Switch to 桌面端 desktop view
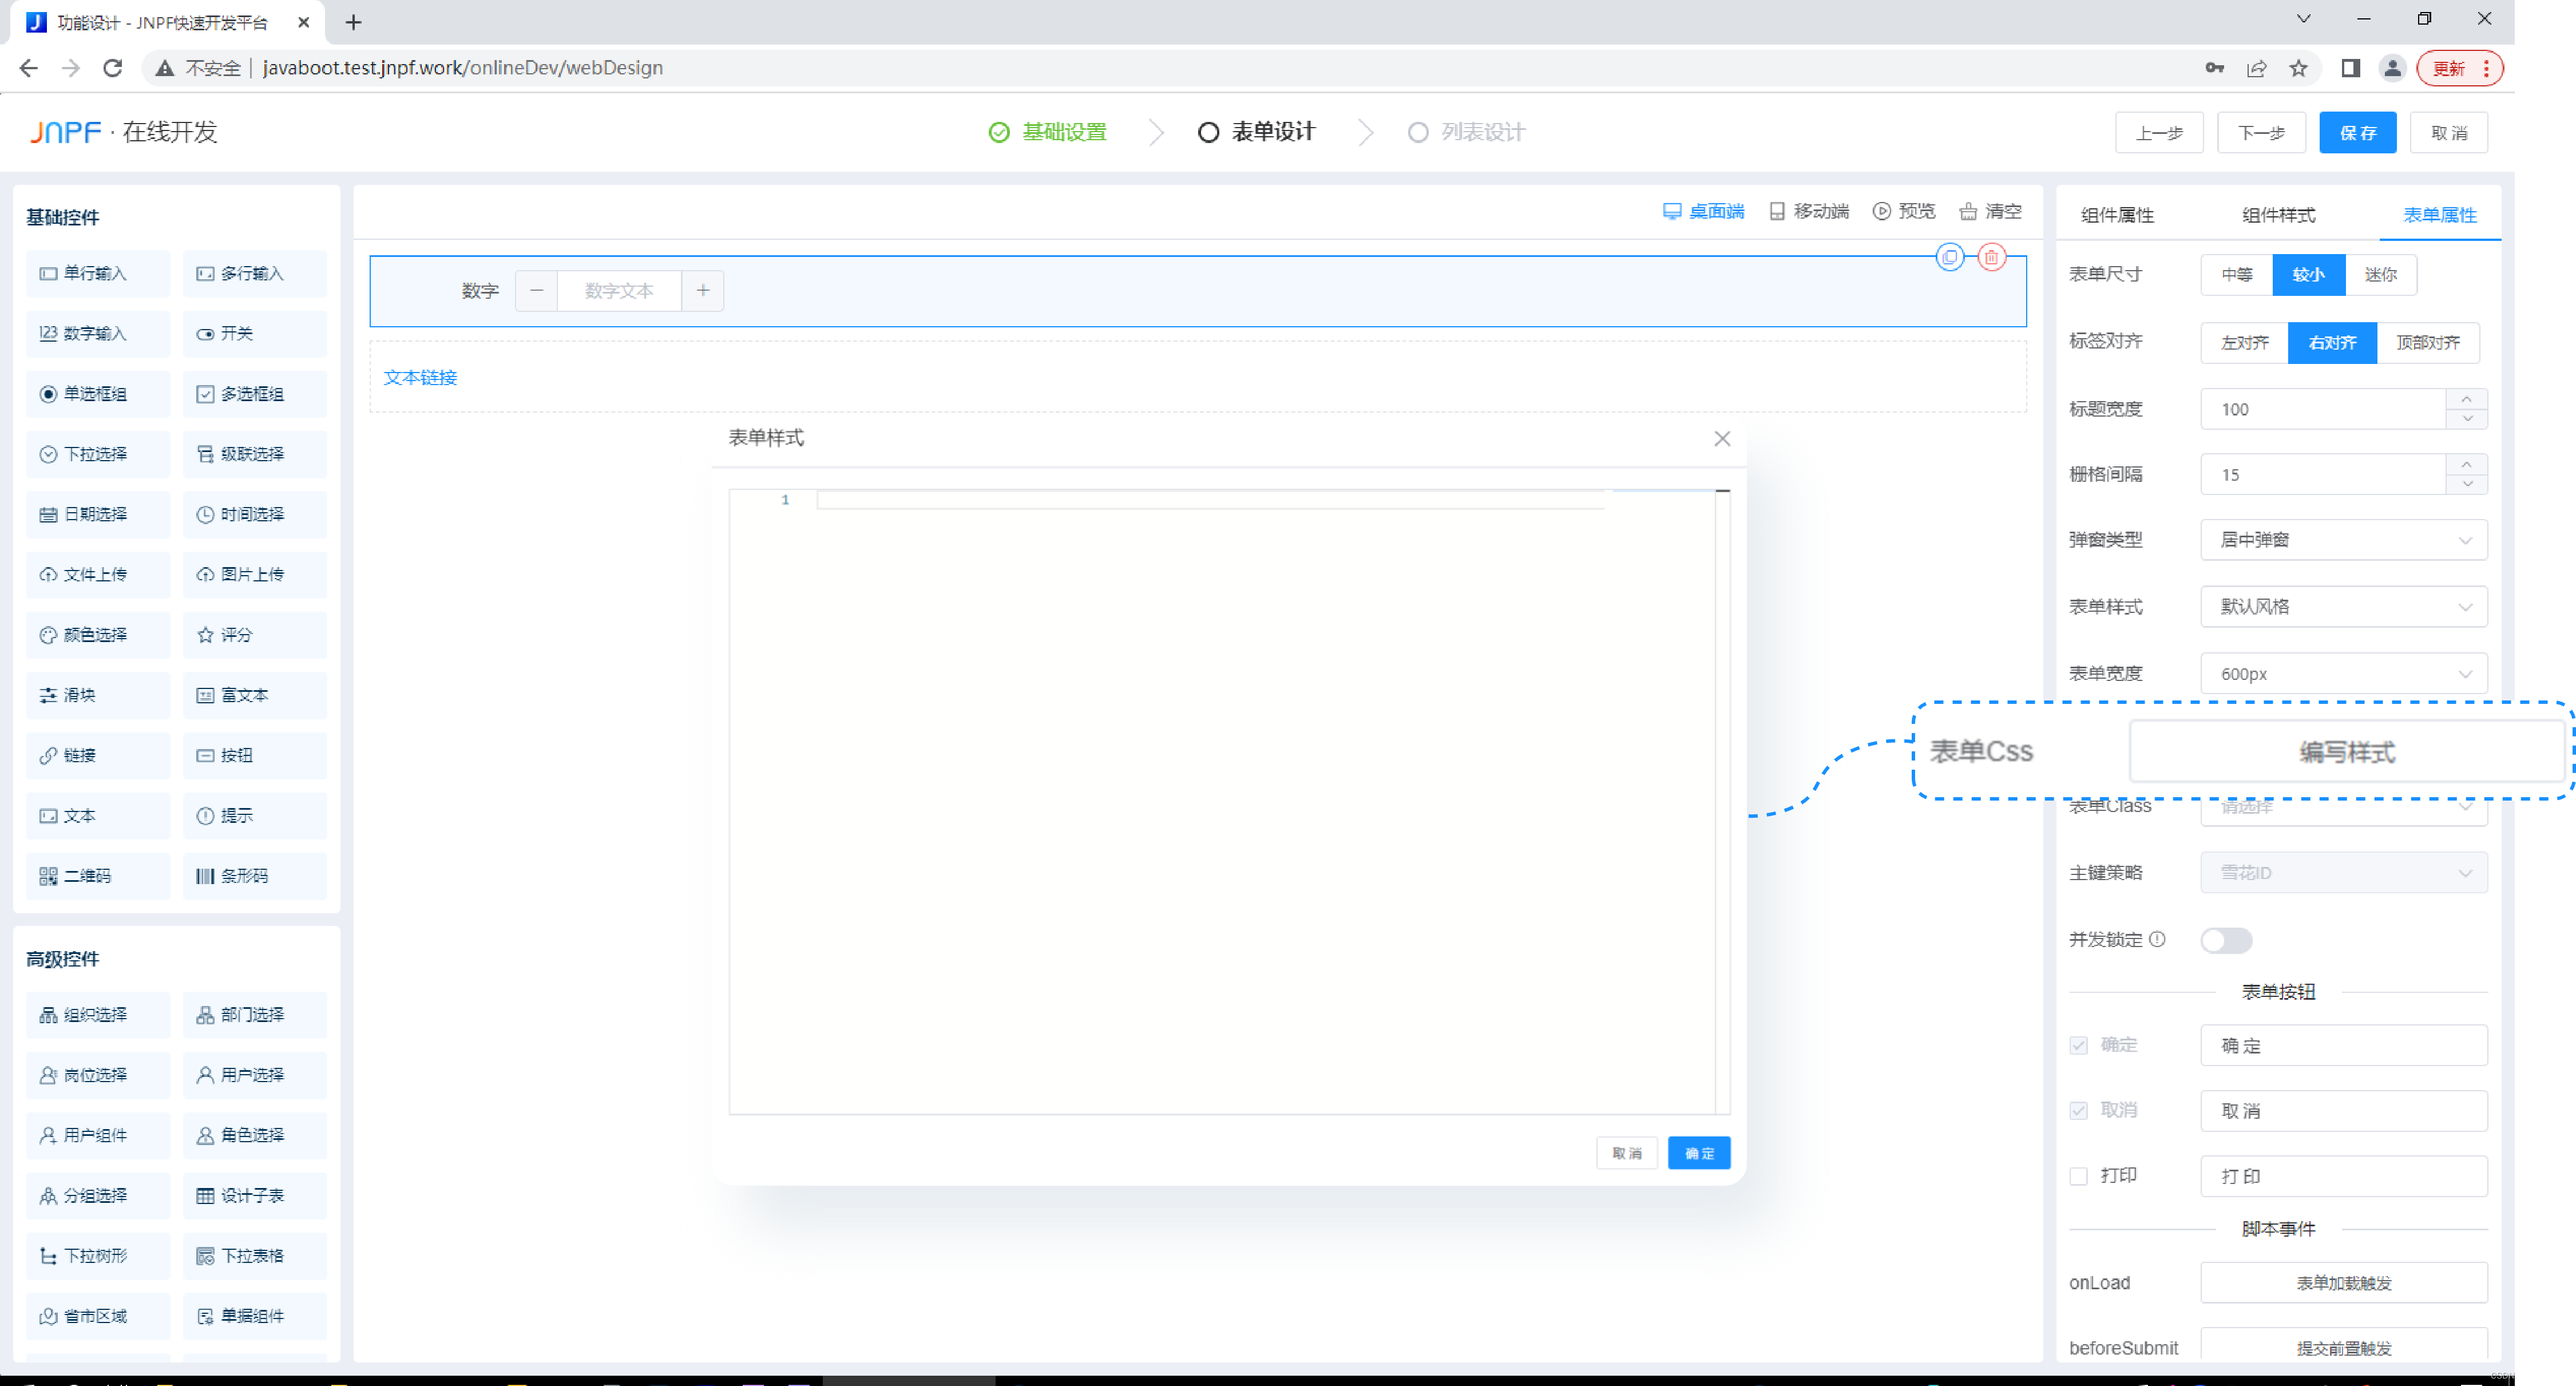The image size is (2576, 1386). coord(1704,211)
